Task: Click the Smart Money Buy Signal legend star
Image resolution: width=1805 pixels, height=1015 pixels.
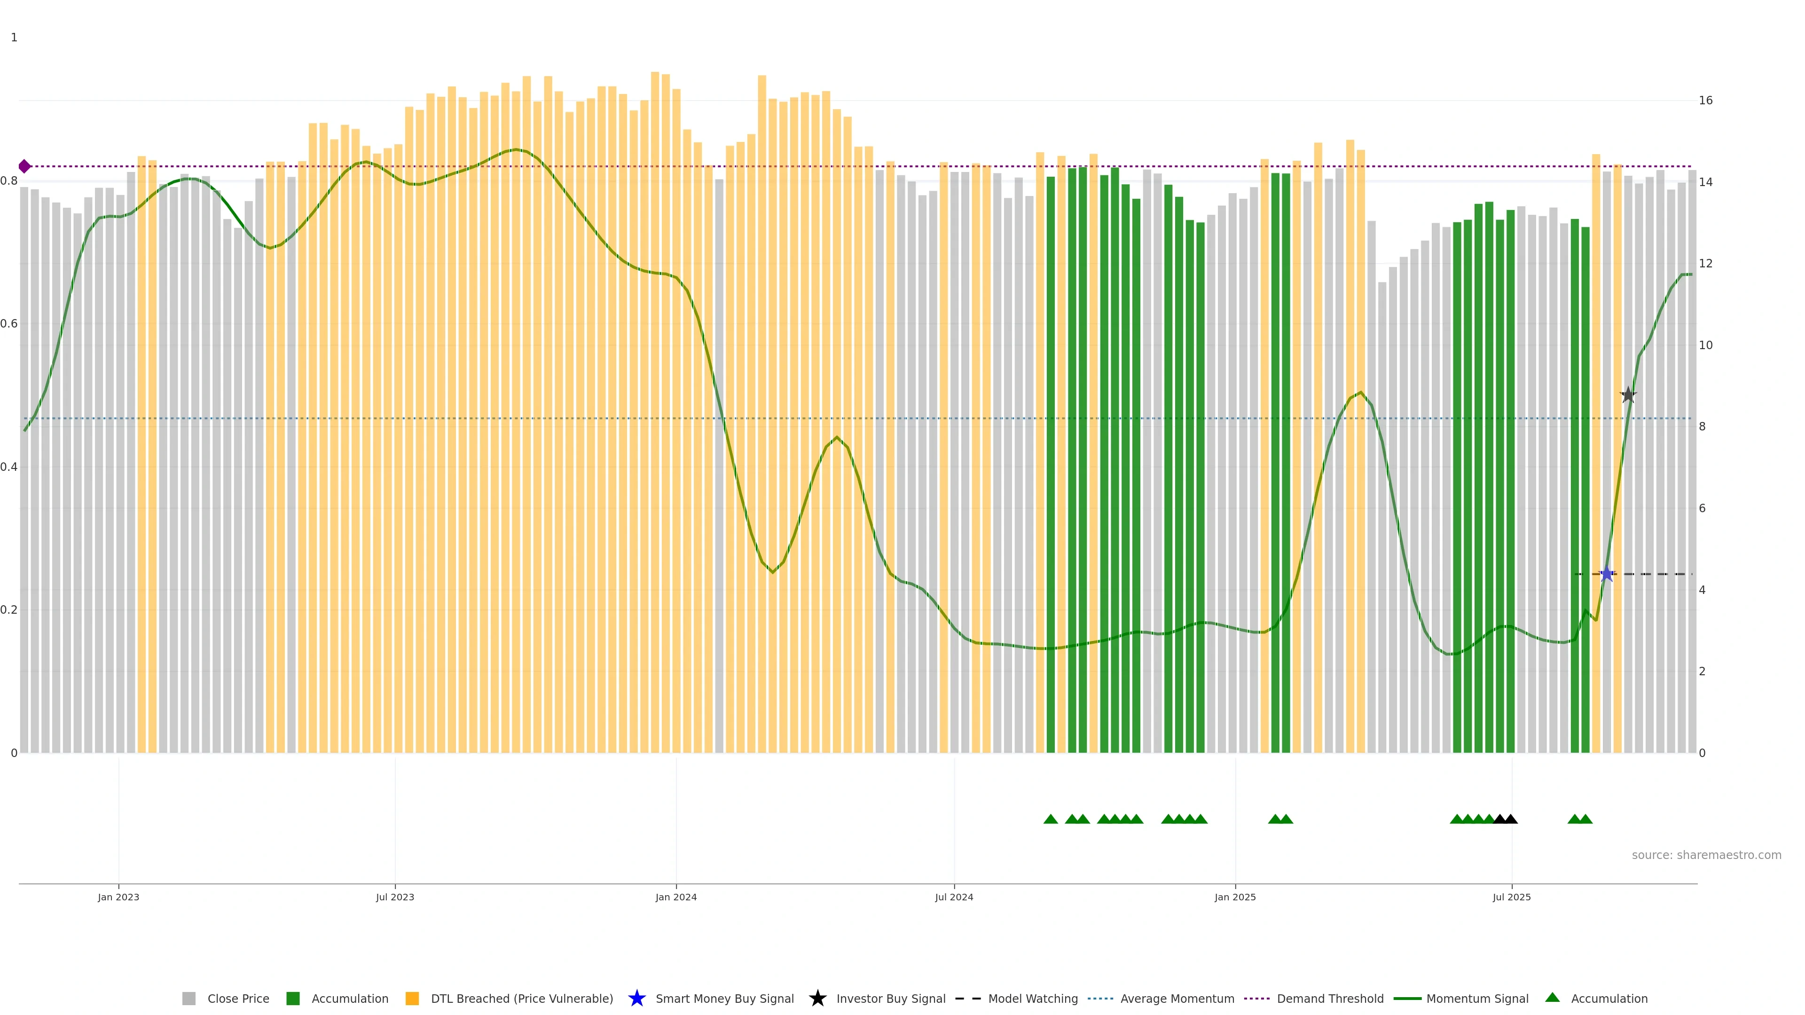Action: (636, 998)
